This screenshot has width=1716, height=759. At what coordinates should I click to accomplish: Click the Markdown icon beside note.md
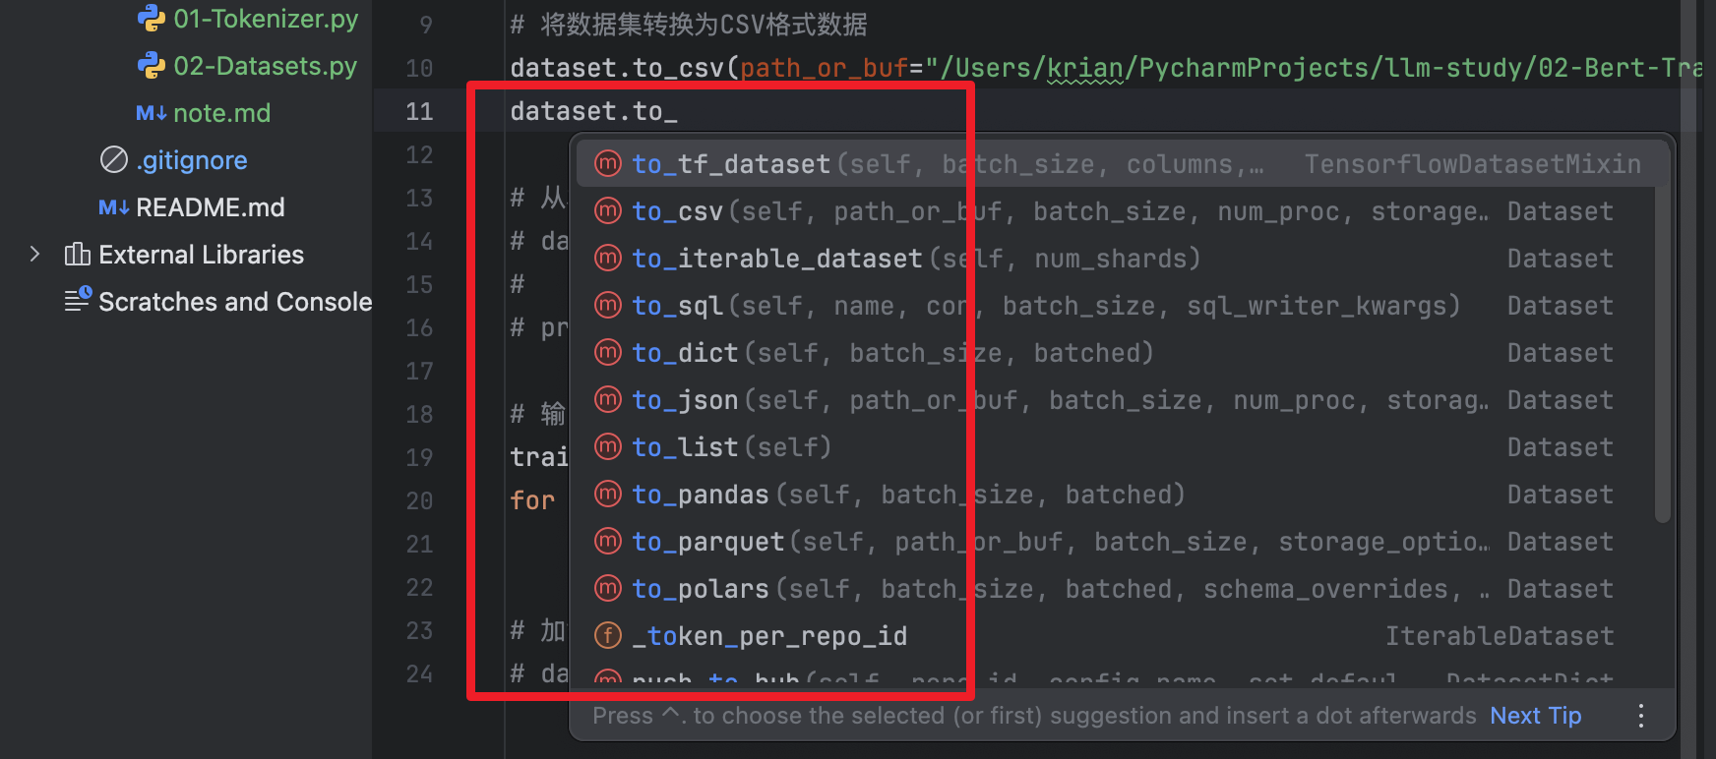[x=152, y=113]
